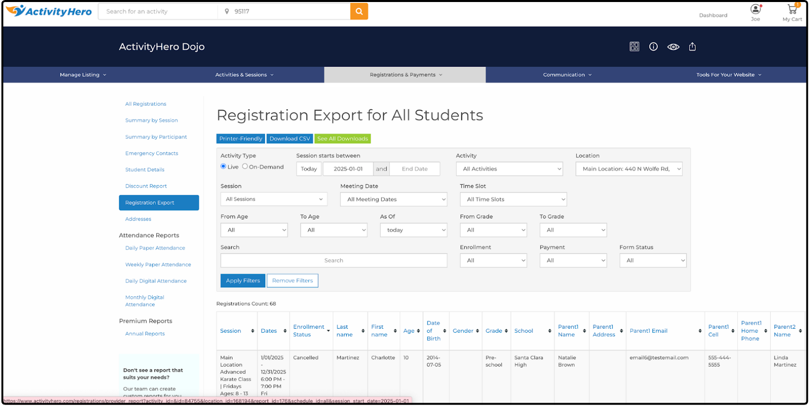Screen dimensions: 809x406
Task: Click the Download CSV button
Action: [290, 139]
